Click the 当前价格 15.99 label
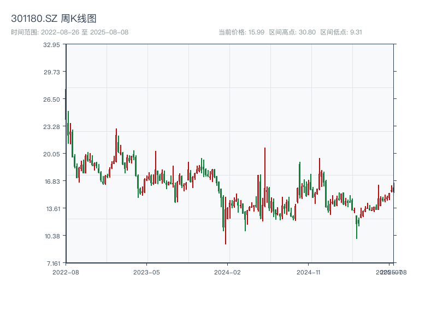 pyautogui.click(x=241, y=32)
